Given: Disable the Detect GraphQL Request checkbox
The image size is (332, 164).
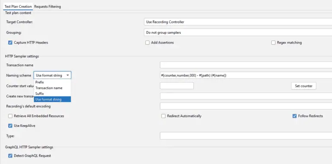Looking at the screenshot, I should [10, 156].
